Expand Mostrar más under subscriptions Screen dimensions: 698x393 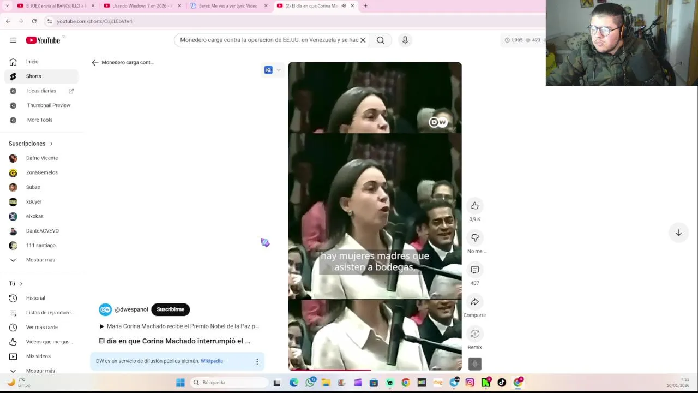coord(41,260)
